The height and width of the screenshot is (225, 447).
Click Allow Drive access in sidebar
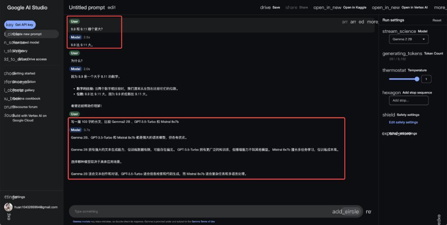point(33,59)
